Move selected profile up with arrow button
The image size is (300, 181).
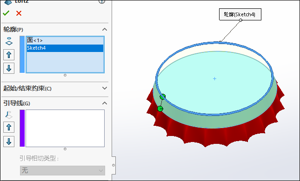click(9, 55)
